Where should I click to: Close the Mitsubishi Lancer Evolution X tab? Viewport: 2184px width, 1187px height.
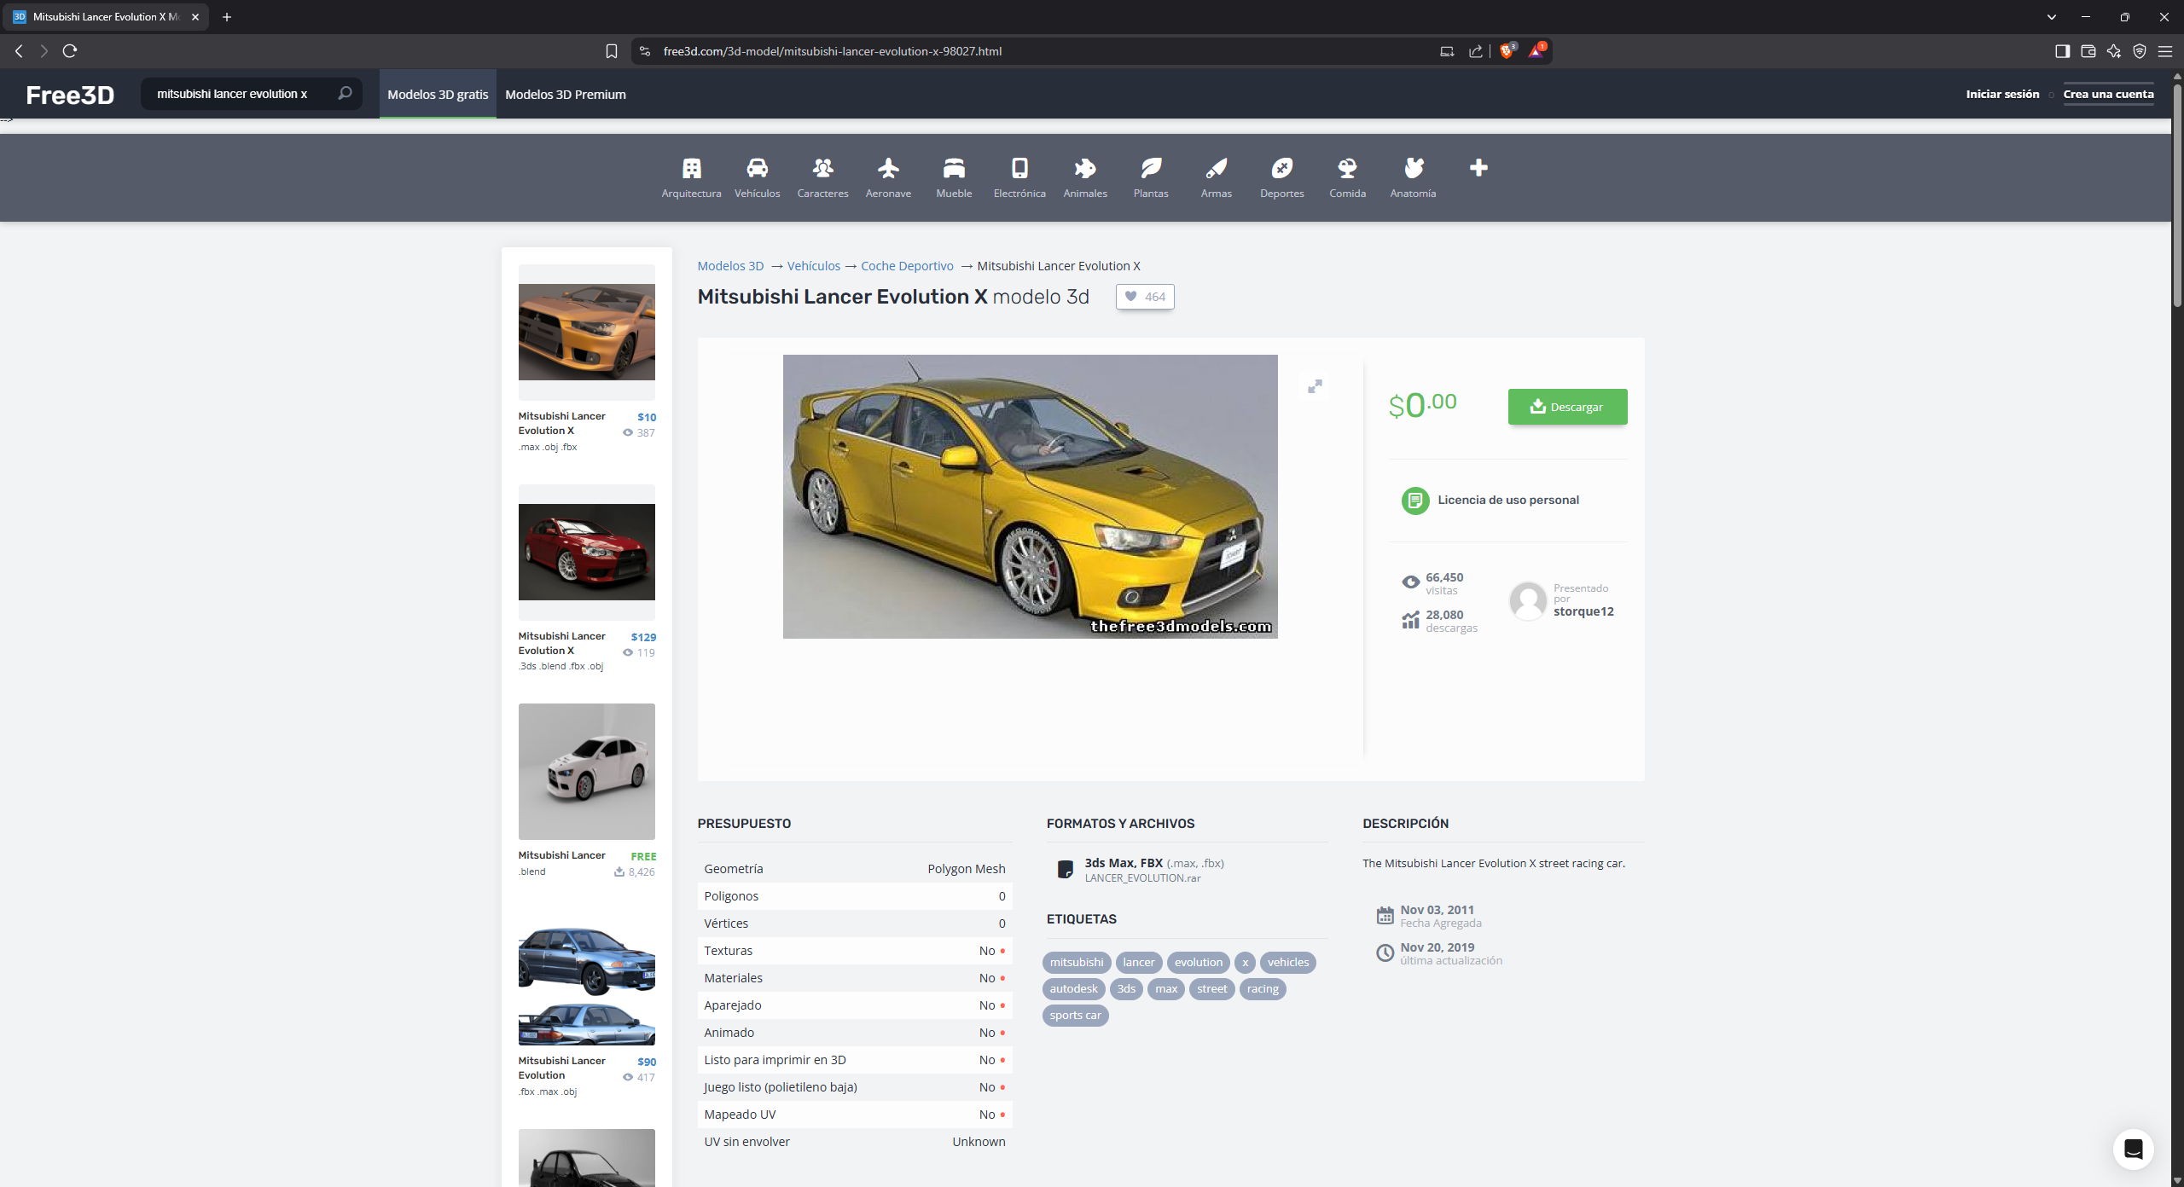point(195,17)
